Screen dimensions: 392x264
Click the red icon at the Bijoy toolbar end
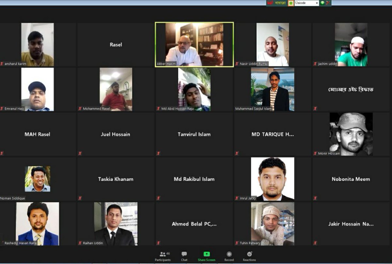point(328,3)
